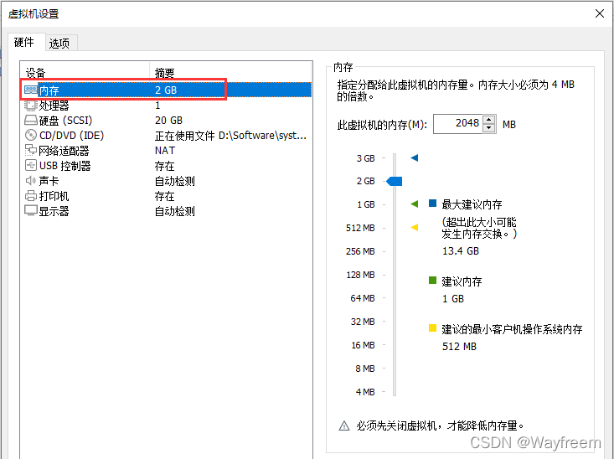Click the NAT summary value
The image size is (614, 459).
click(x=165, y=151)
